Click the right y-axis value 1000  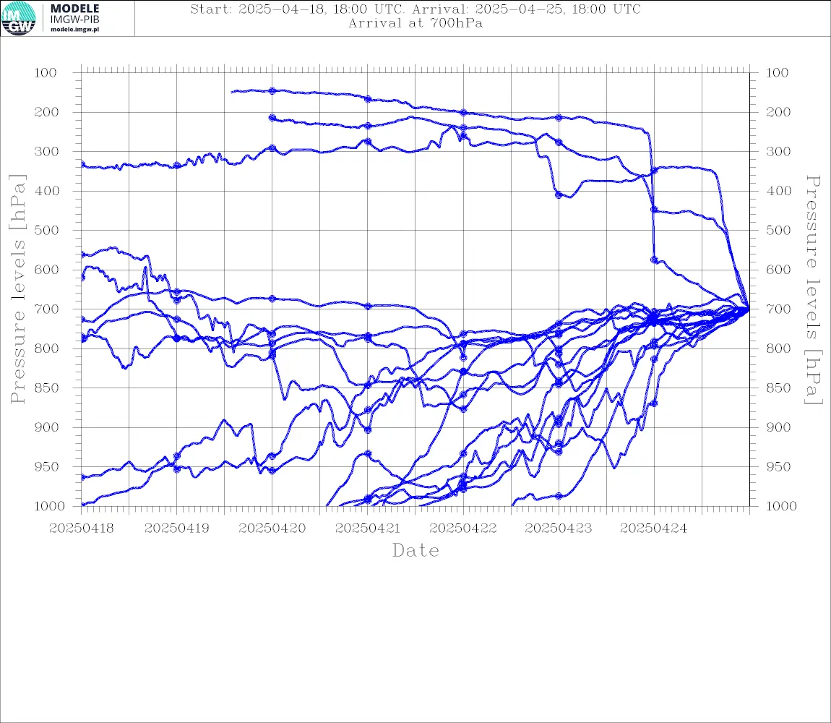(781, 506)
